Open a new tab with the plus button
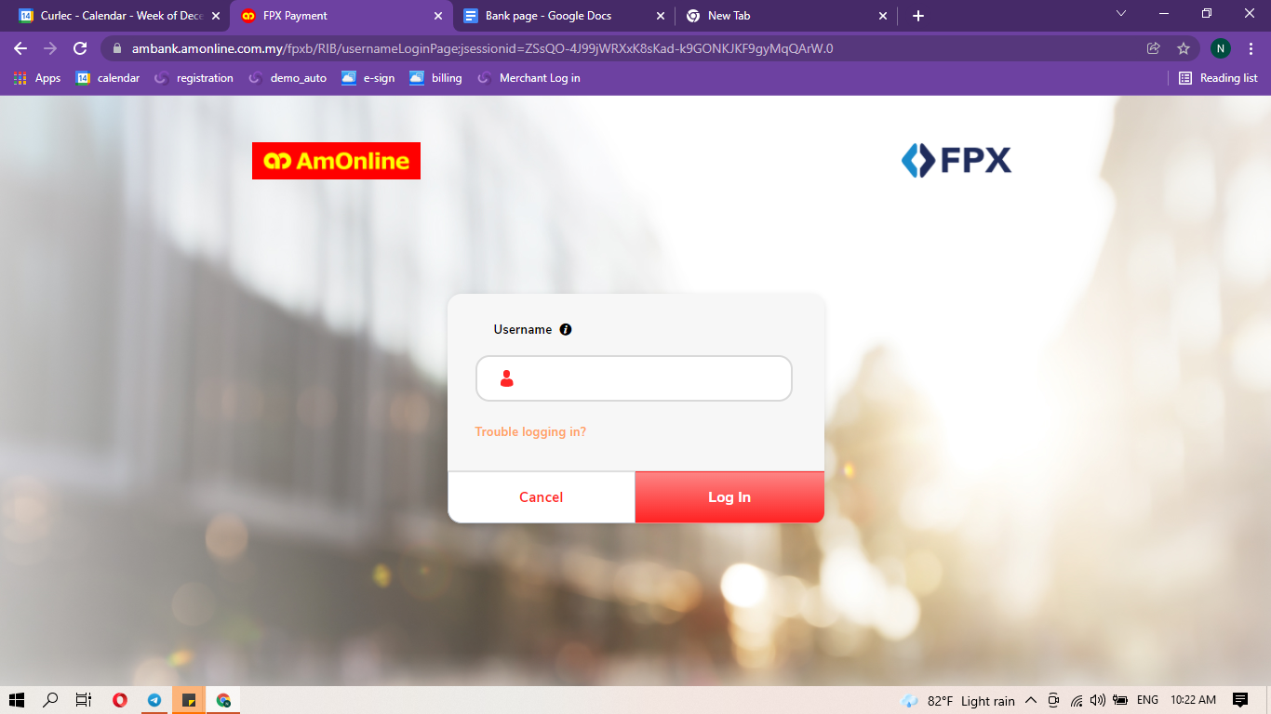The height and width of the screenshot is (714, 1271). point(918,16)
